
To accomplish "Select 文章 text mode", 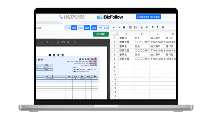I will pyautogui.click(x=69, y=28).
